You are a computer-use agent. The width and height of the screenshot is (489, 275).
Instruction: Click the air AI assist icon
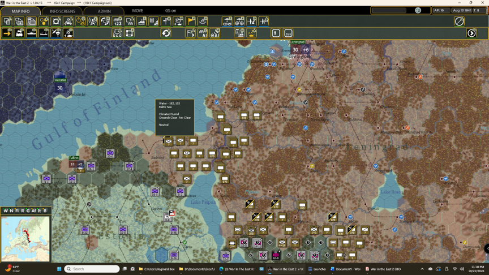(x=215, y=33)
